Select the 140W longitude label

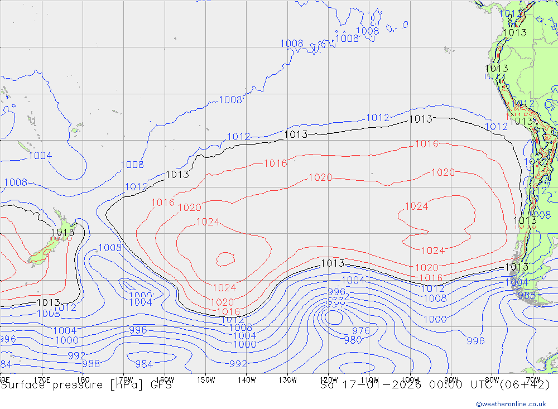pos(247,380)
